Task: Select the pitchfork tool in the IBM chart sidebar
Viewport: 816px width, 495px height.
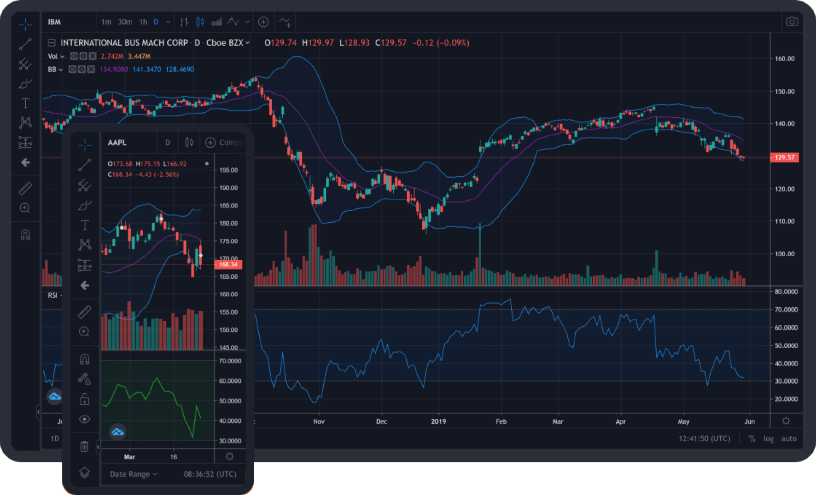Action: coord(25,64)
